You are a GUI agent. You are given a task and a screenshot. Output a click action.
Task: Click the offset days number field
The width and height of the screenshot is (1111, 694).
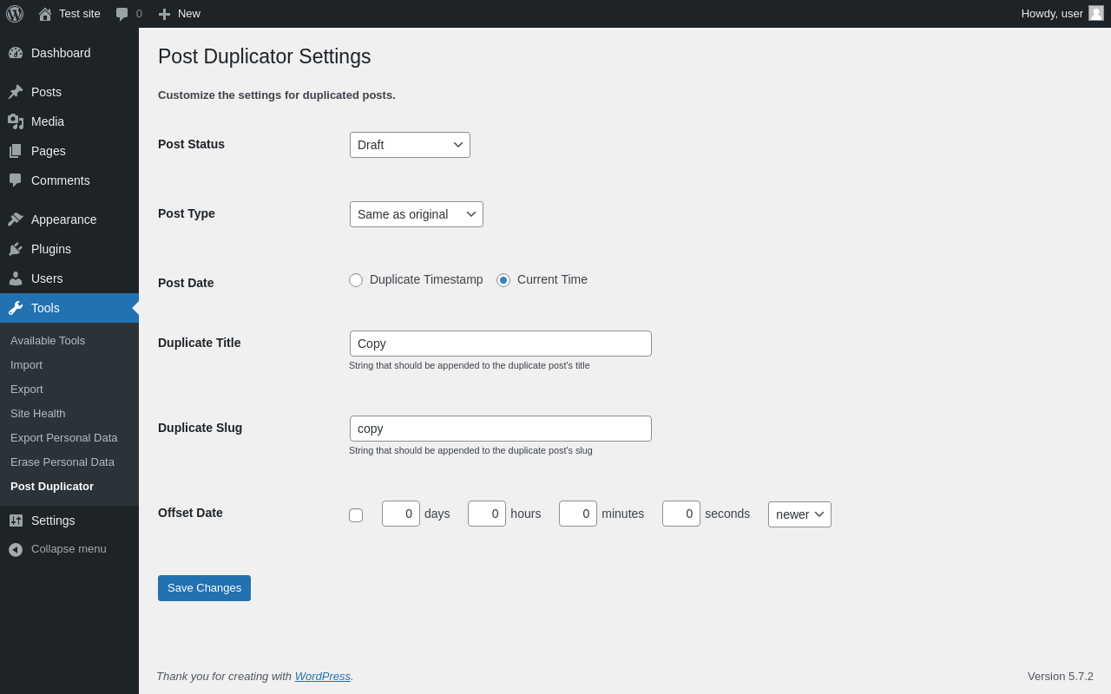401,514
